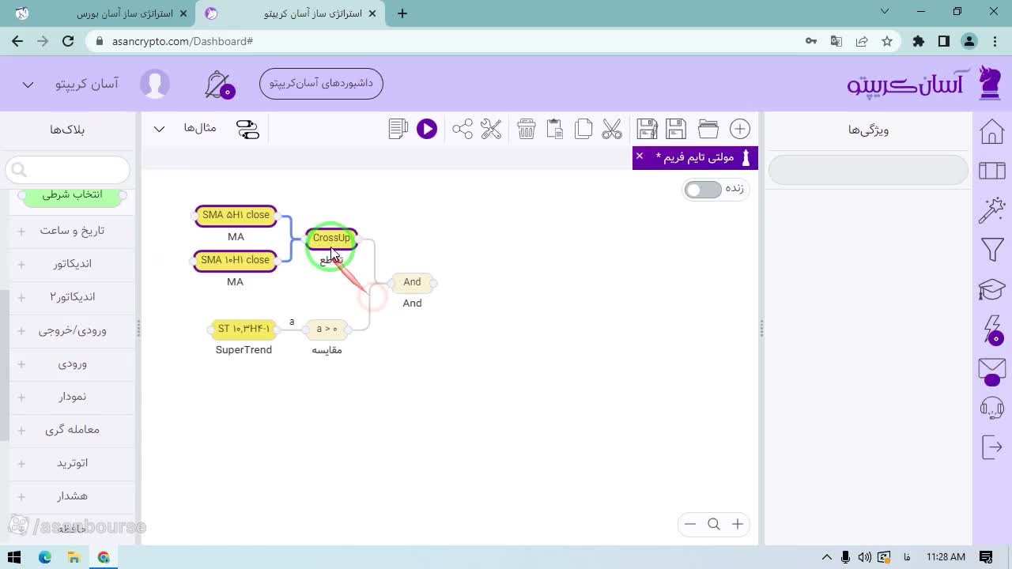Click the blocks search input field
This screenshot has width=1012, height=569.
[x=67, y=170]
